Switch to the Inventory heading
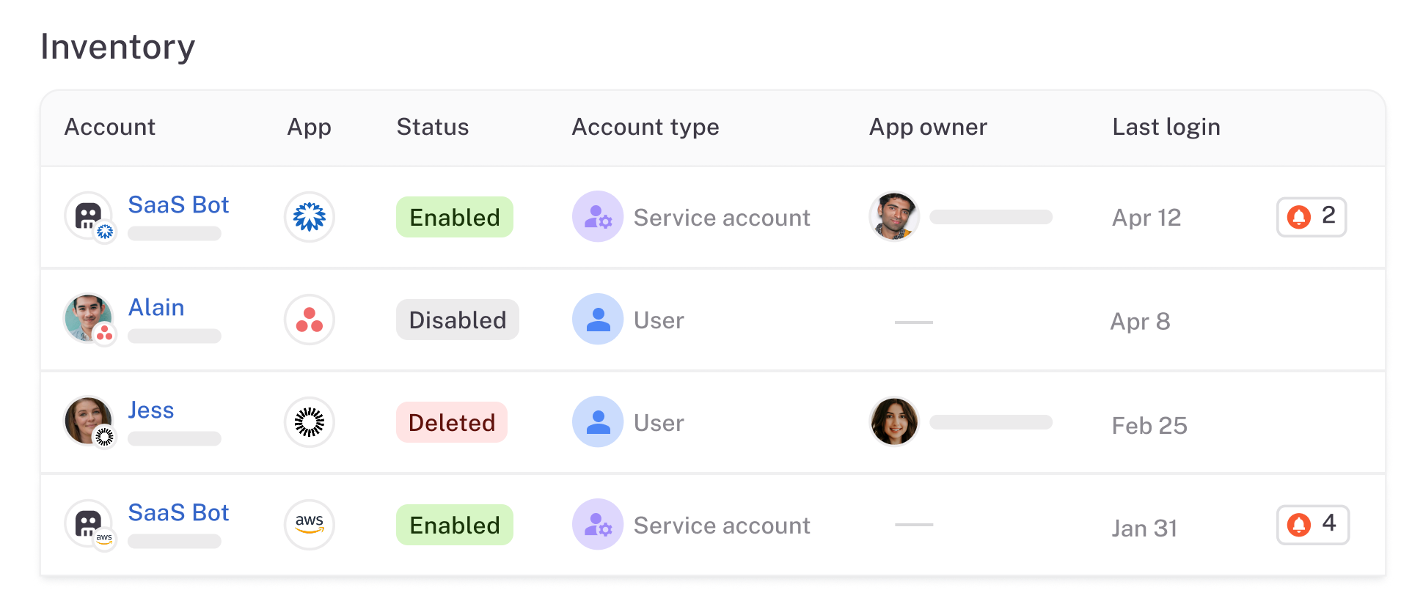Image resolution: width=1423 pixels, height=590 pixels. click(x=118, y=46)
